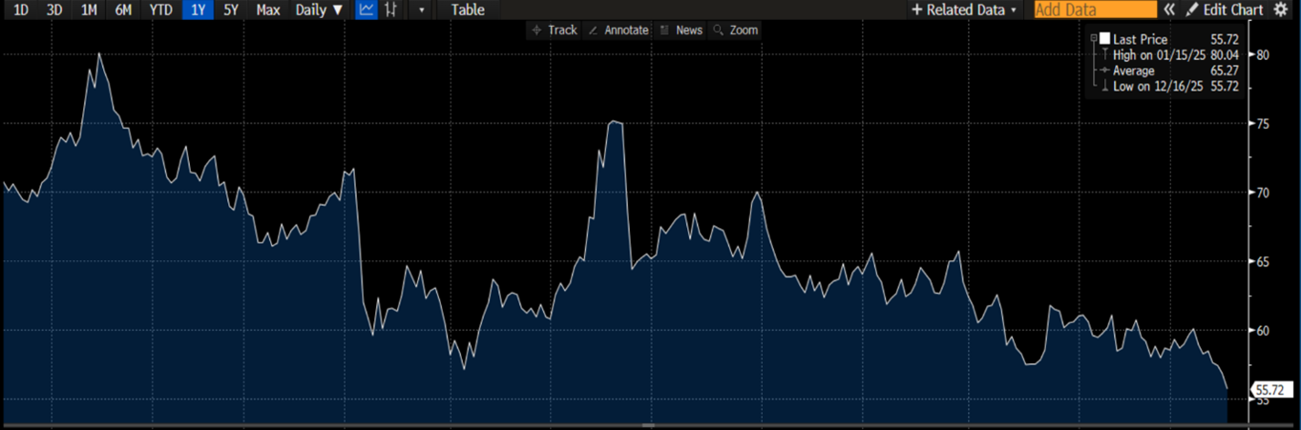Choose the 6M range button
The image size is (1301, 430).
click(x=123, y=10)
